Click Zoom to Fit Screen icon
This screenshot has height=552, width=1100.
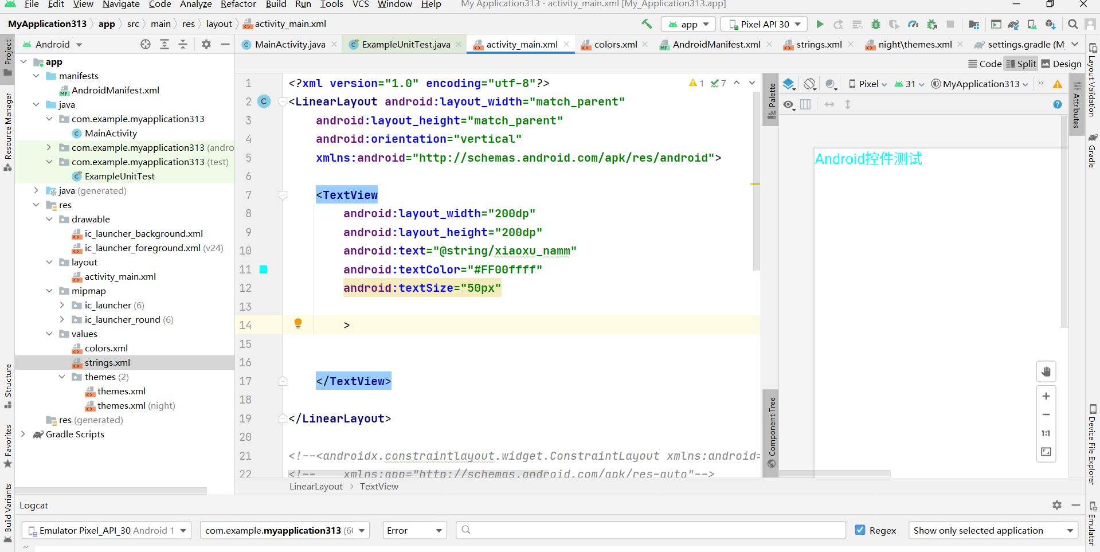click(x=1046, y=452)
